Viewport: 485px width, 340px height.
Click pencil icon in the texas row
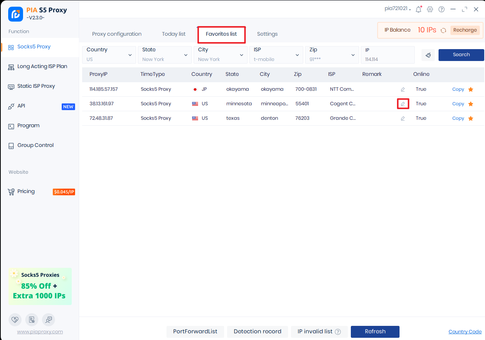pyautogui.click(x=403, y=118)
